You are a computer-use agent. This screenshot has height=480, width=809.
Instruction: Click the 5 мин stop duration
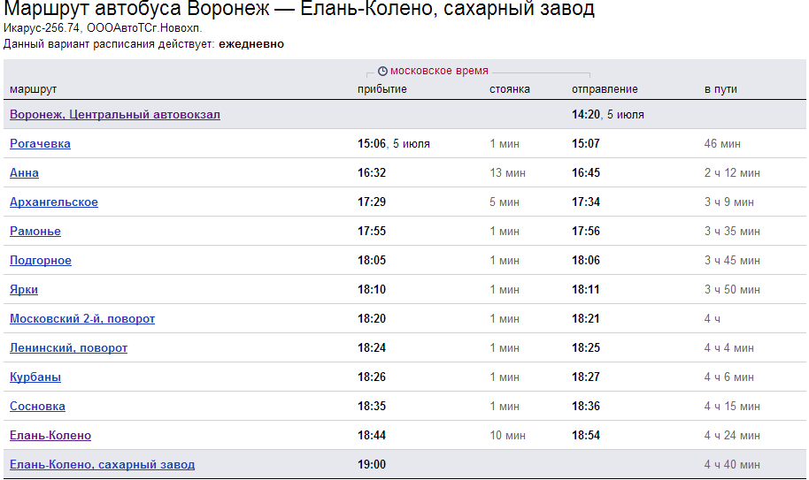[505, 202]
